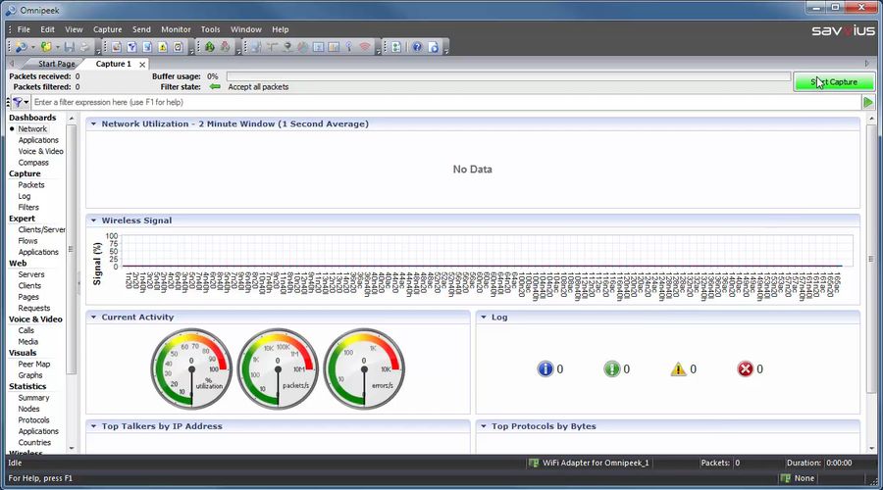Collapse the Log panel

pyautogui.click(x=483, y=318)
